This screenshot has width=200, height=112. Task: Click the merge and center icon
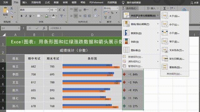click(95, 16)
